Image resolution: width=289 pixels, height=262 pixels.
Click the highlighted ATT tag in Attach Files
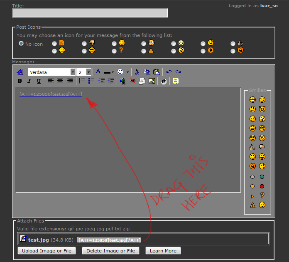pos(110,240)
